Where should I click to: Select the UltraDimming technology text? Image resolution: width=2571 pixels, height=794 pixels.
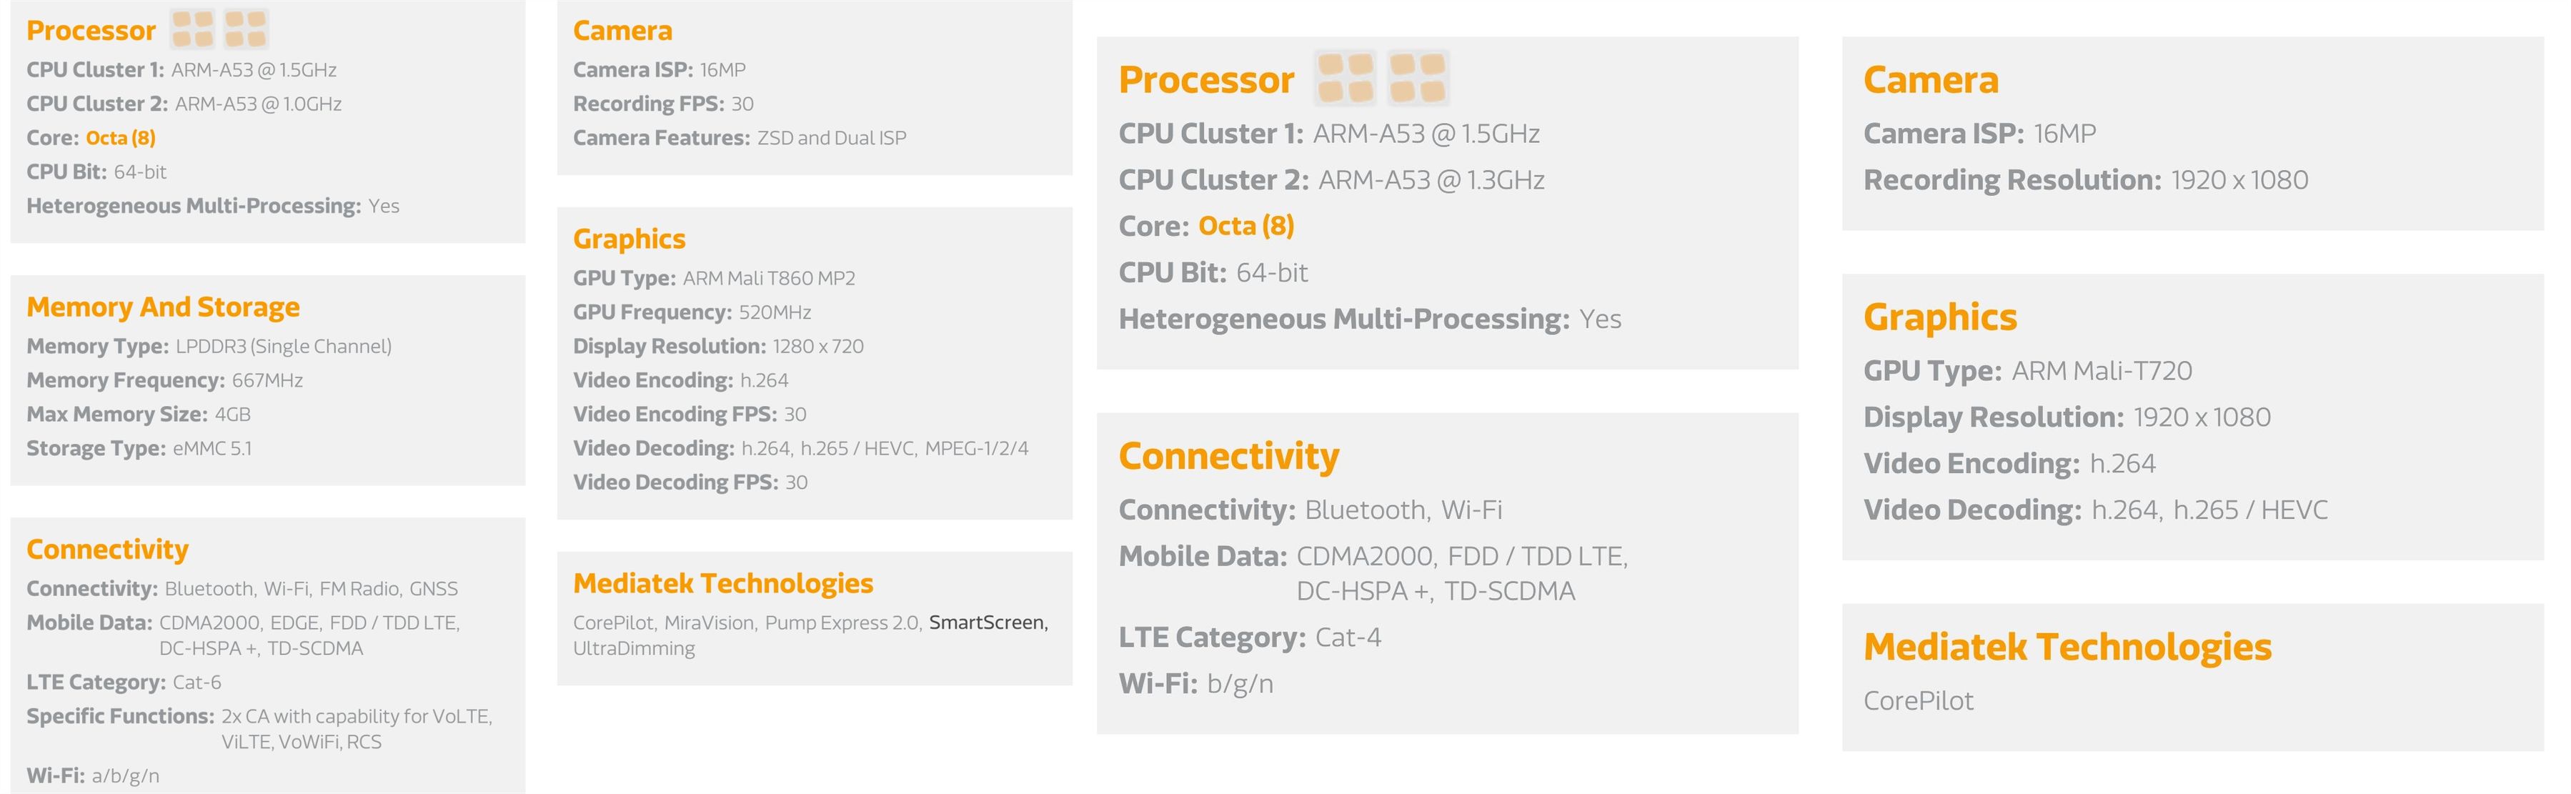(634, 648)
